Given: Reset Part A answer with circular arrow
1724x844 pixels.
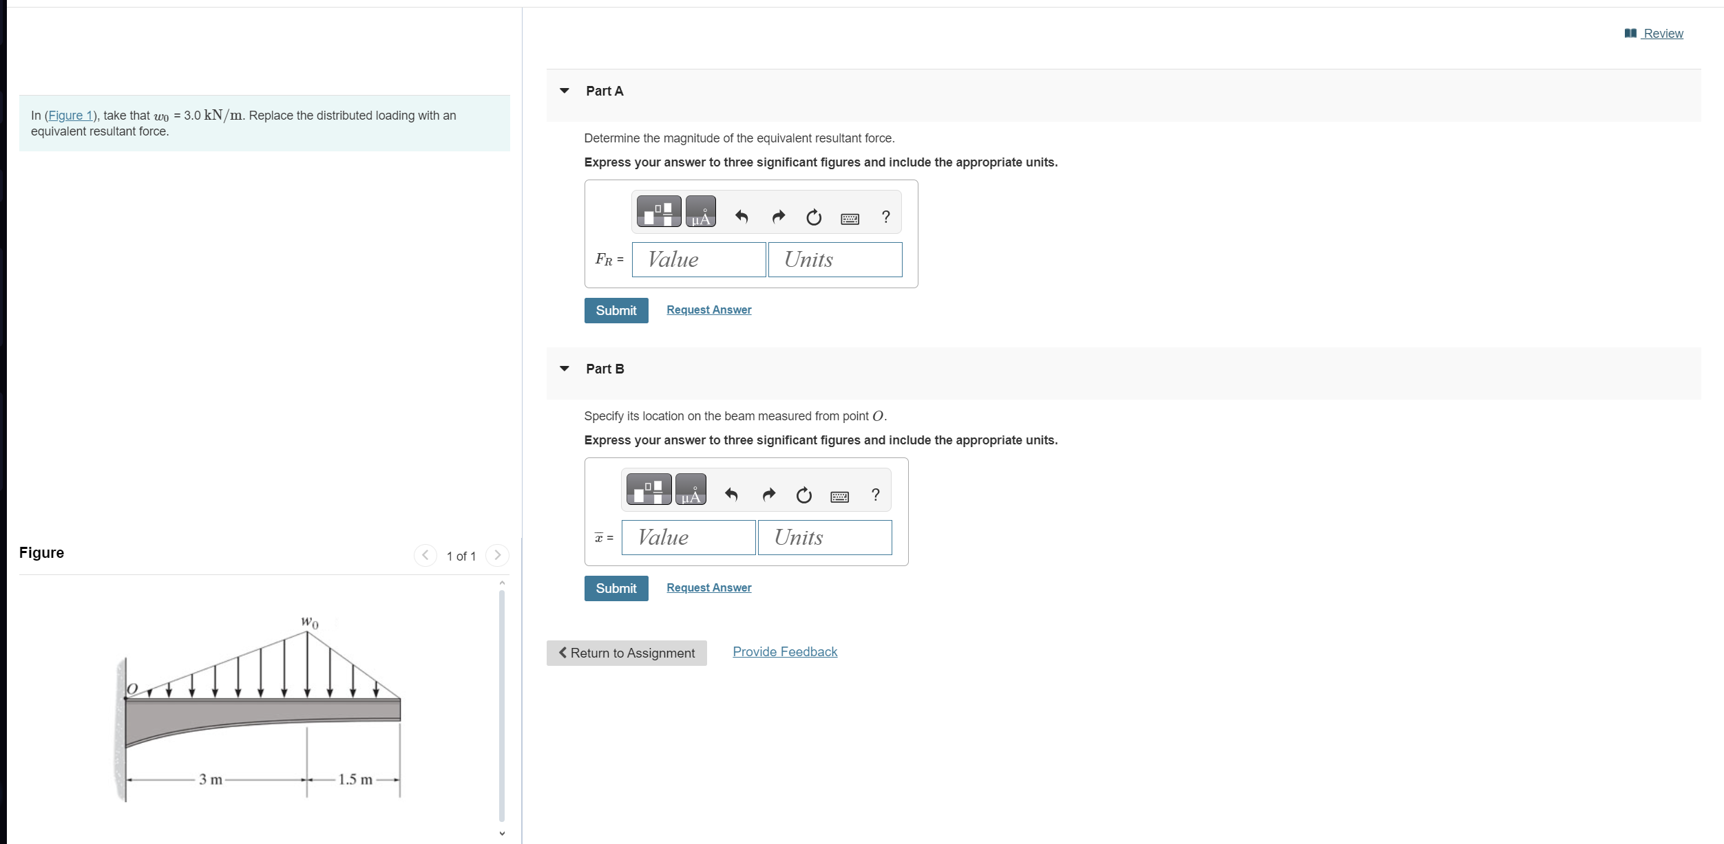Looking at the screenshot, I should click(814, 217).
